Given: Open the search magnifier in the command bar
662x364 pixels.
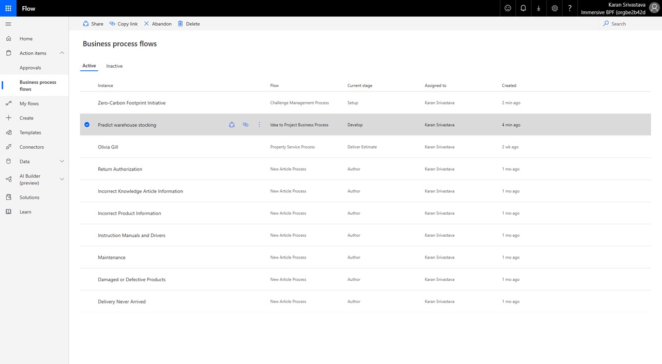Looking at the screenshot, I should pyautogui.click(x=605, y=23).
